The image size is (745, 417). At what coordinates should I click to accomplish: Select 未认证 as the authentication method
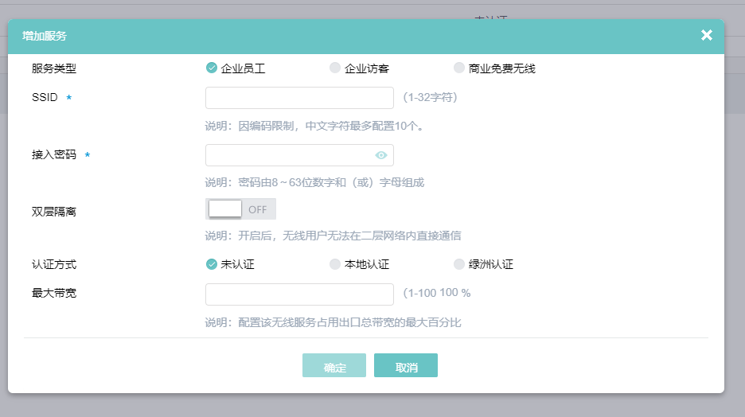(212, 264)
